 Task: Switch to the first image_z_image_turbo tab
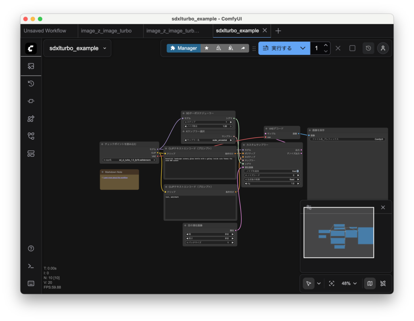(106, 31)
